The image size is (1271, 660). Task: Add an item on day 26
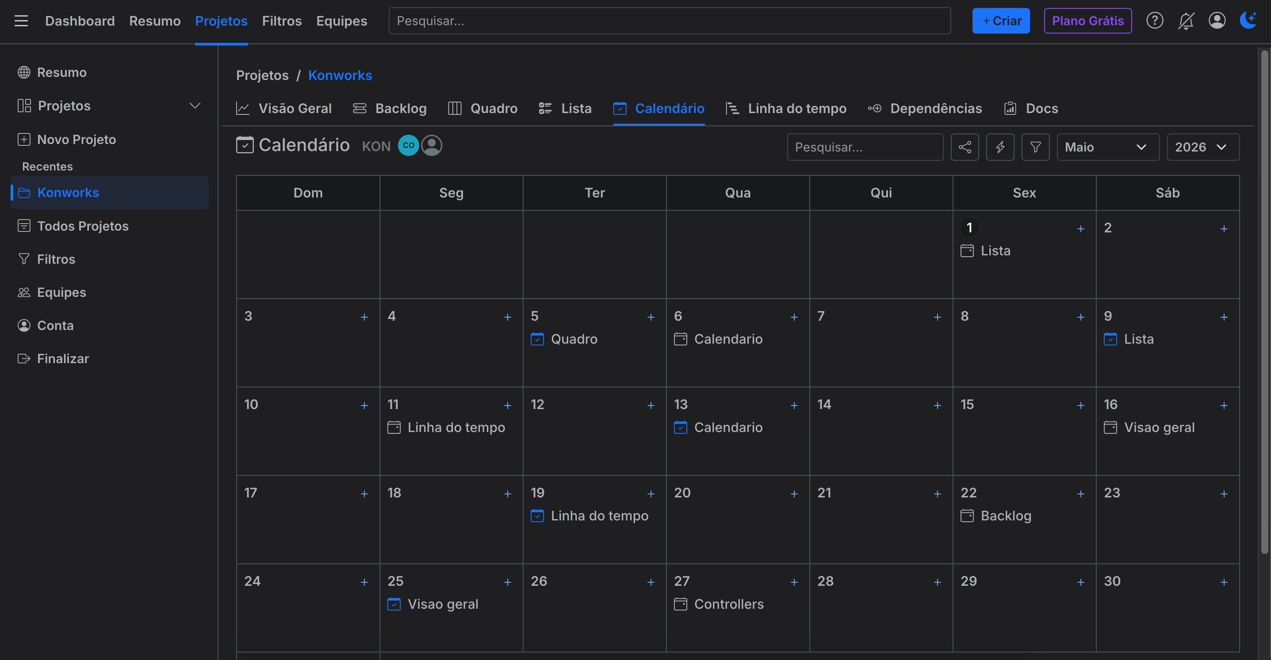point(651,582)
